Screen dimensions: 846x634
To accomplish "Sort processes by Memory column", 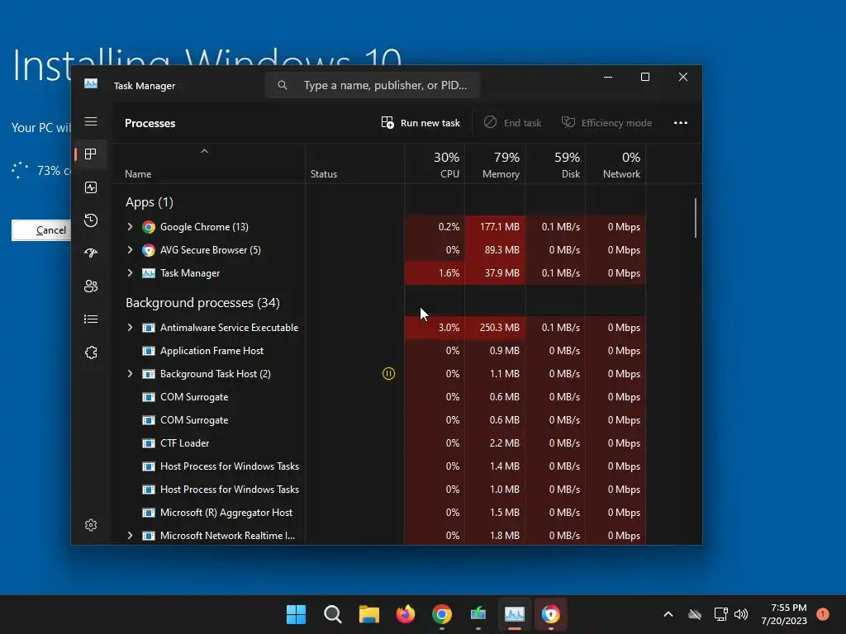I will pyautogui.click(x=496, y=165).
